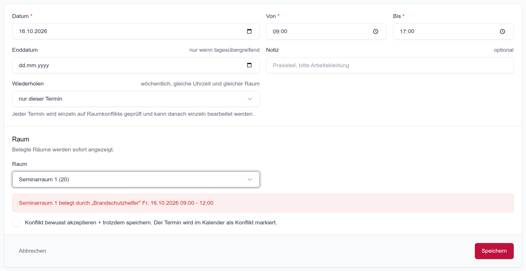
Task: Expand the 'nur dieser Termin' dropdown
Action: [136, 99]
